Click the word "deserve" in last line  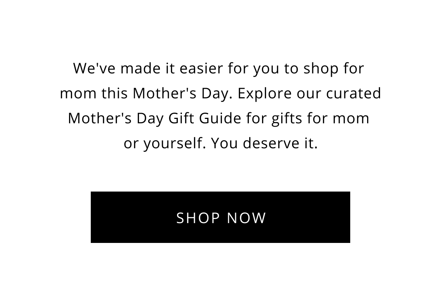[x=267, y=144]
